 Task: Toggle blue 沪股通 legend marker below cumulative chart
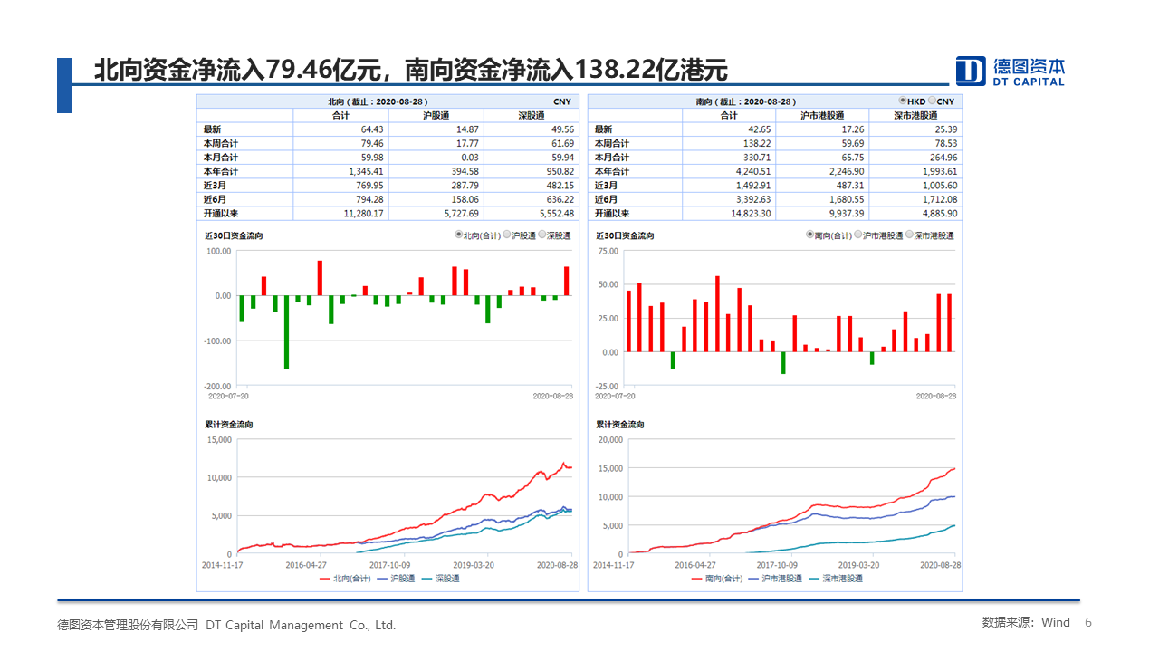pyautogui.click(x=382, y=579)
